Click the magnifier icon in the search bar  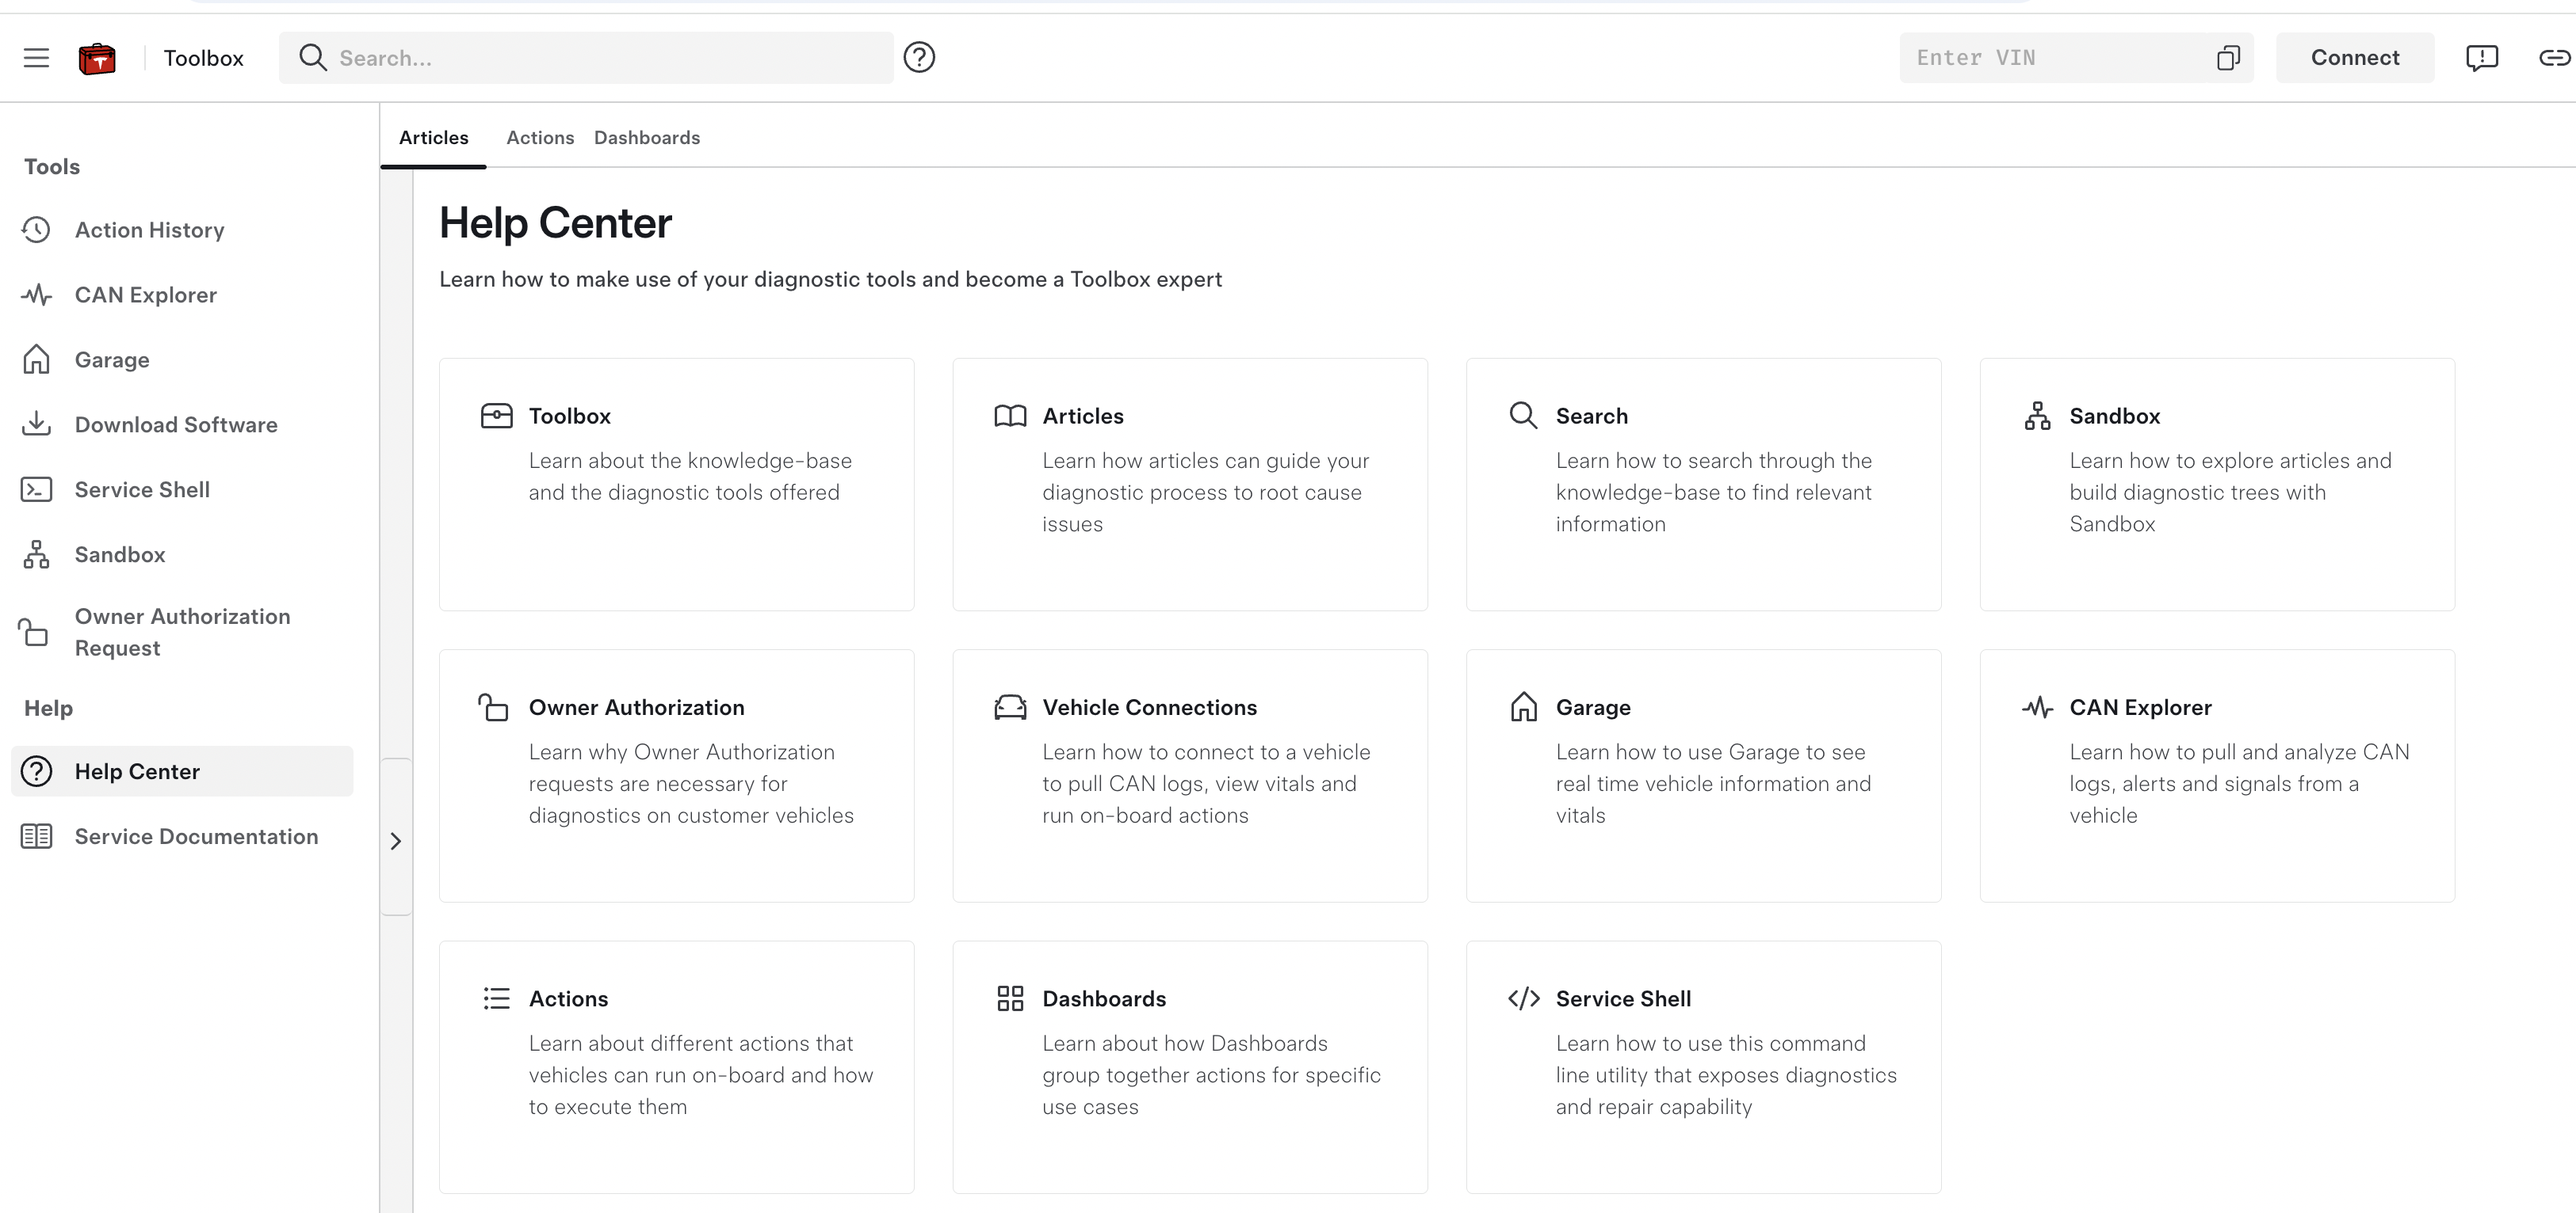313,57
